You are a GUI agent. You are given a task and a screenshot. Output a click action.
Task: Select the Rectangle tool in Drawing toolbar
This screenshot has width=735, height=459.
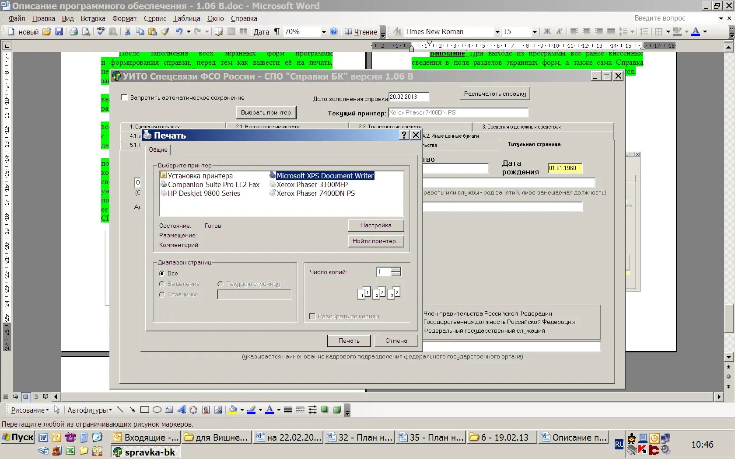tap(144, 410)
